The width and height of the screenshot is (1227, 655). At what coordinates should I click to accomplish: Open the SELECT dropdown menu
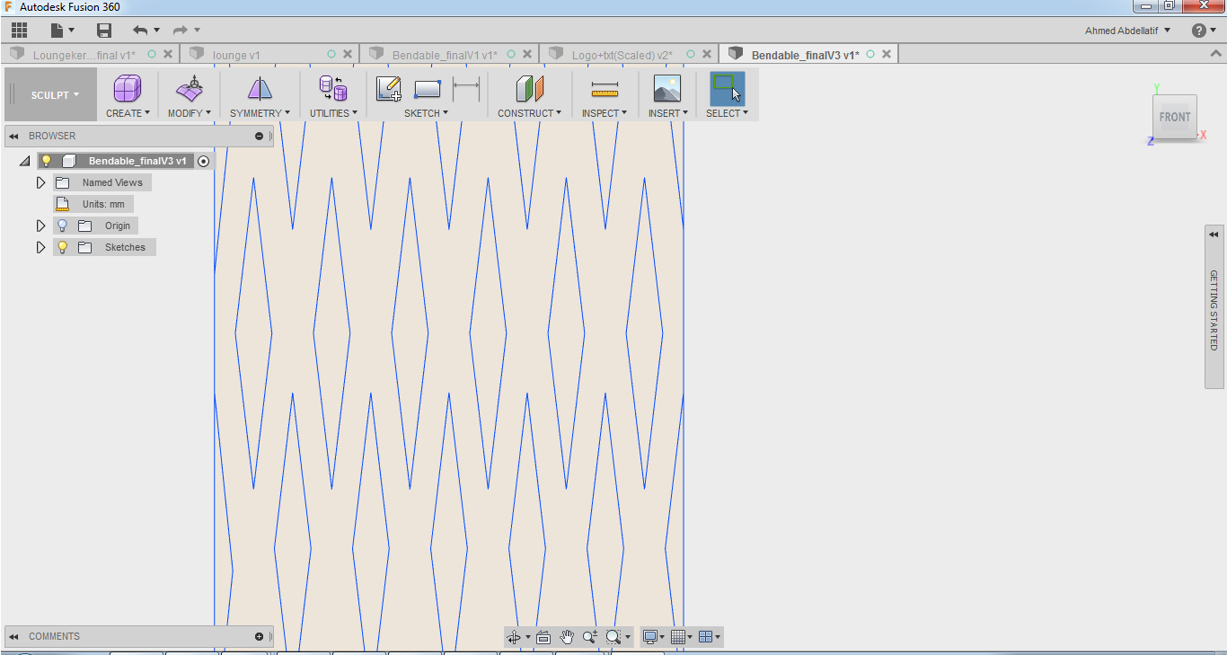[727, 113]
